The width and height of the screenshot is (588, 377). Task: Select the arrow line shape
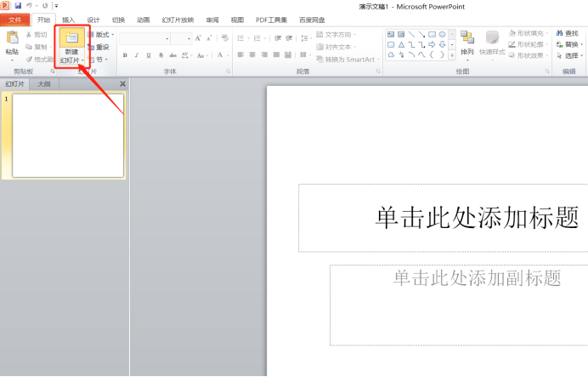click(421, 35)
